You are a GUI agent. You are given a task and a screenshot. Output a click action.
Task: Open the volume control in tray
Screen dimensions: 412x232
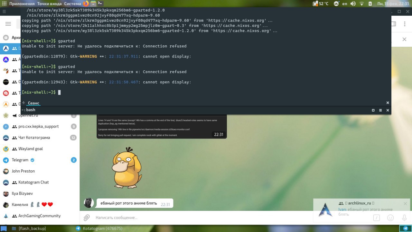(x=353, y=4)
